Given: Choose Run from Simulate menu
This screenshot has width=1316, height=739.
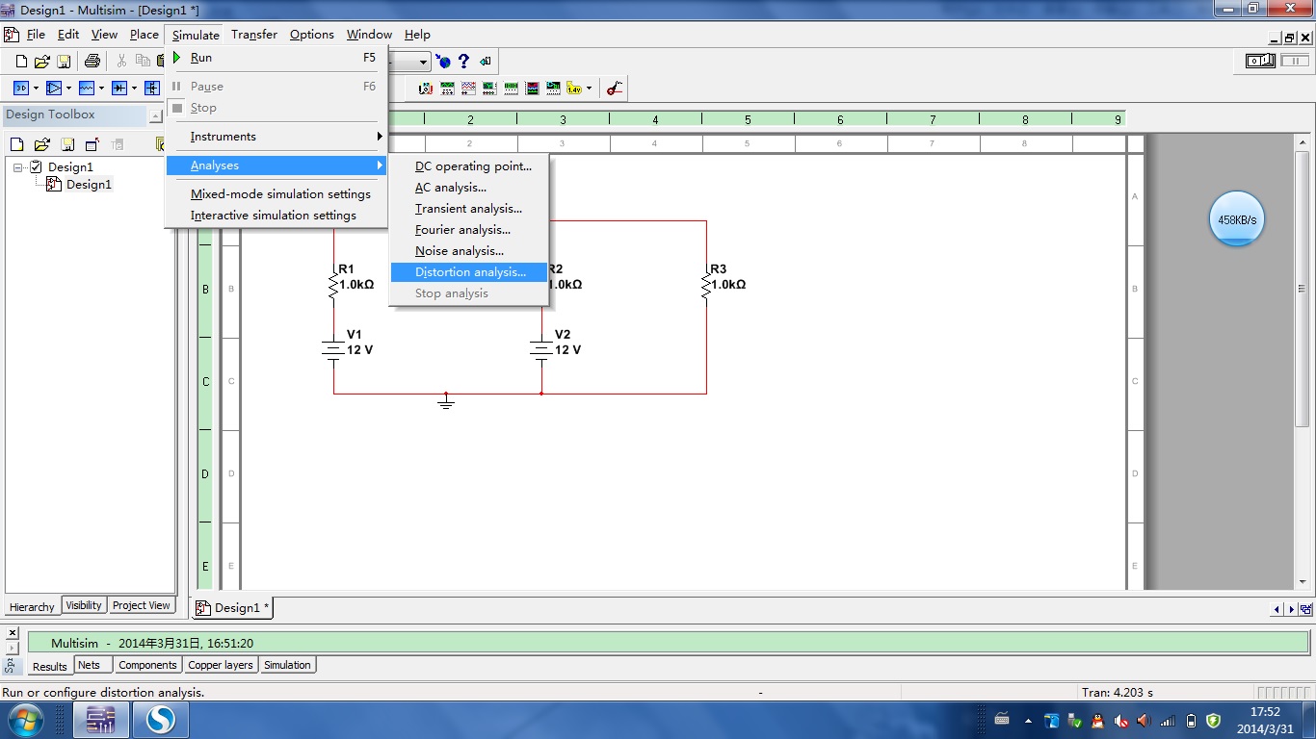Looking at the screenshot, I should click(276, 58).
